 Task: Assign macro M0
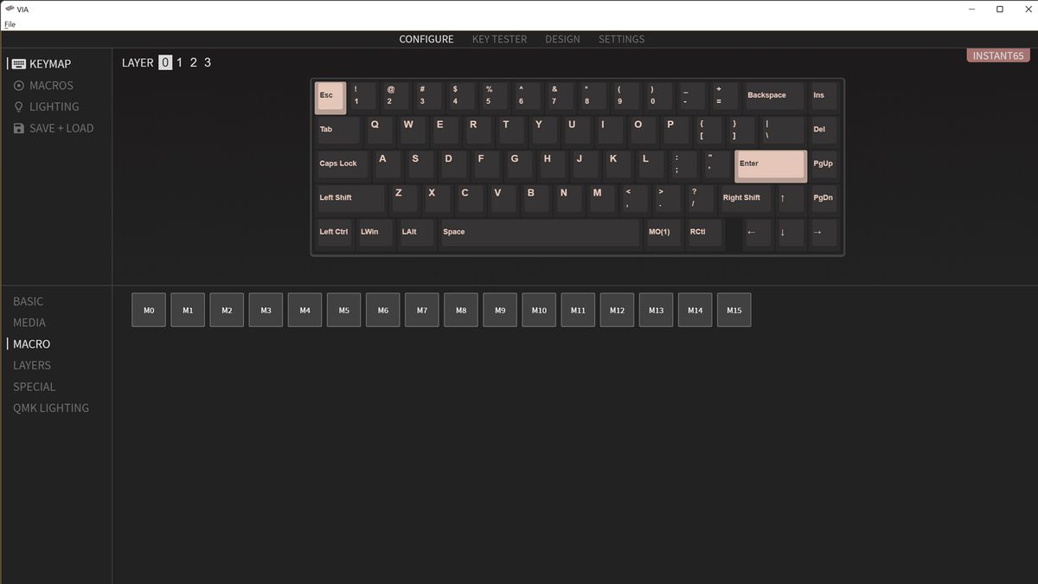click(149, 310)
